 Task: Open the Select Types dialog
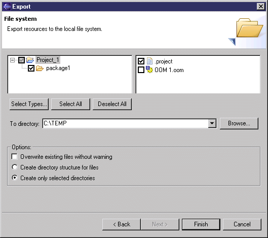(29, 104)
